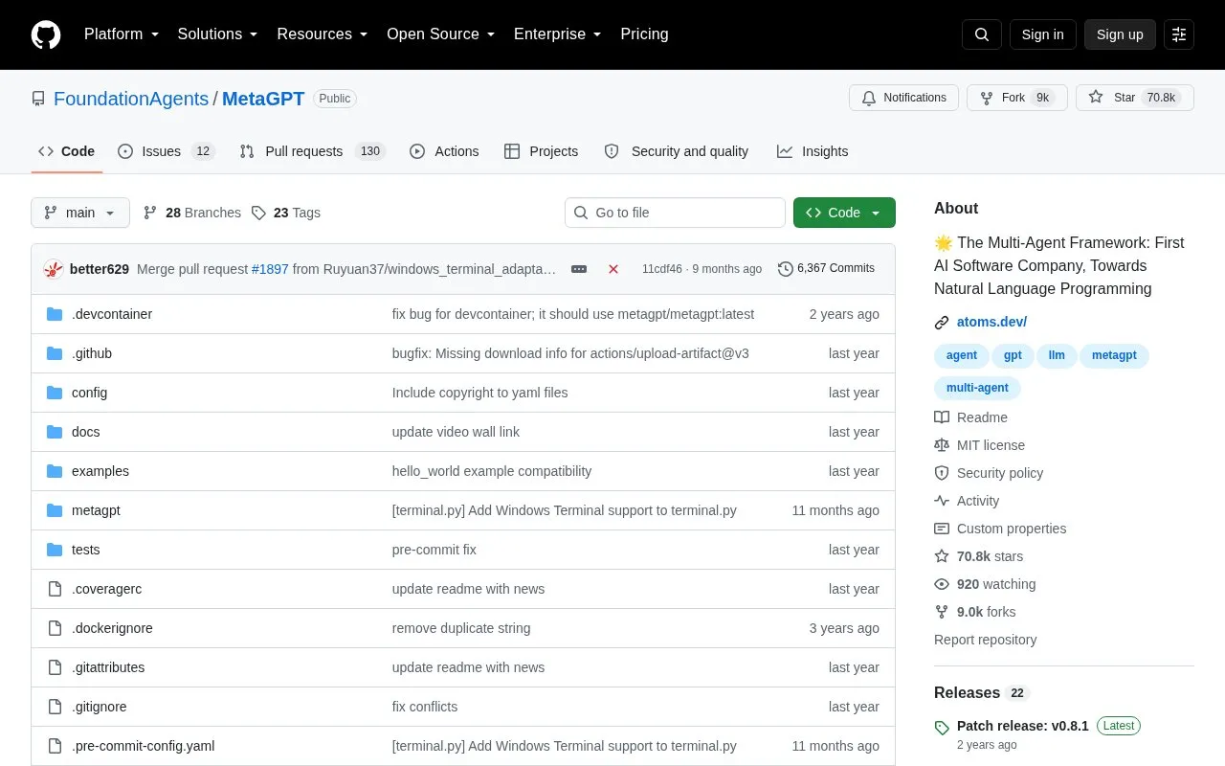
Task: Open the main branch selector dropdown
Action: [x=80, y=213]
